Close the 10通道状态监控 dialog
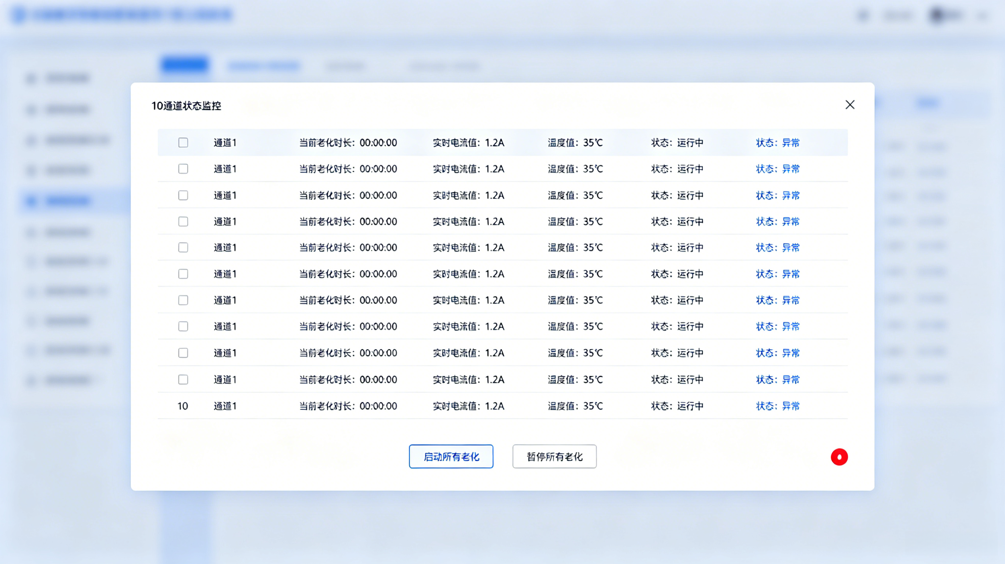1005x564 pixels. [x=850, y=104]
